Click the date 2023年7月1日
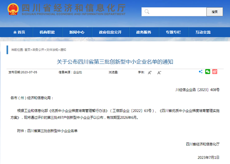Screen dimensions: 230x164 pos(208,158)
